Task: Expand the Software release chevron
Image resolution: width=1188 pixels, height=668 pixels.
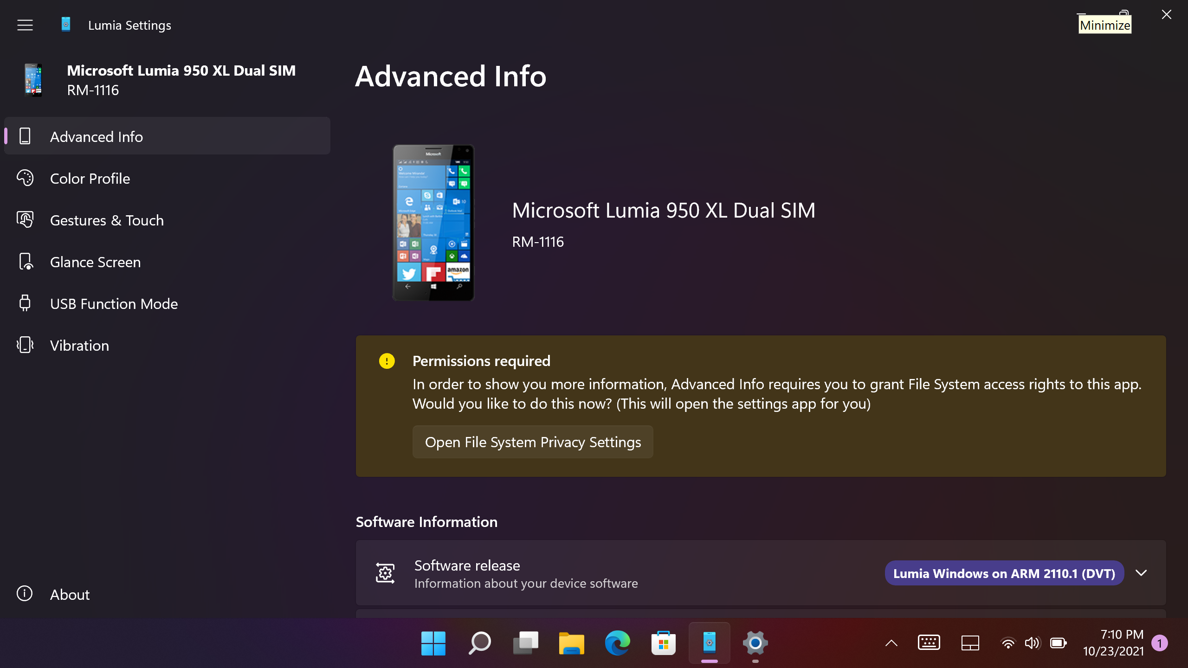Action: click(1142, 573)
